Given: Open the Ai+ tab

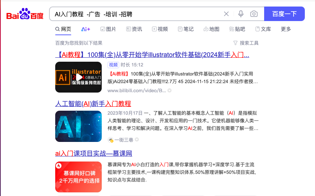Looking at the screenshot, I should point(86,29).
